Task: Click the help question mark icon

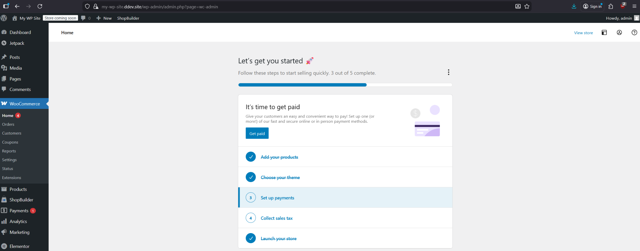Action: [x=634, y=33]
